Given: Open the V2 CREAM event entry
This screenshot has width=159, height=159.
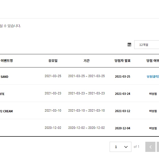Looking at the screenshot, I should point(6,111).
